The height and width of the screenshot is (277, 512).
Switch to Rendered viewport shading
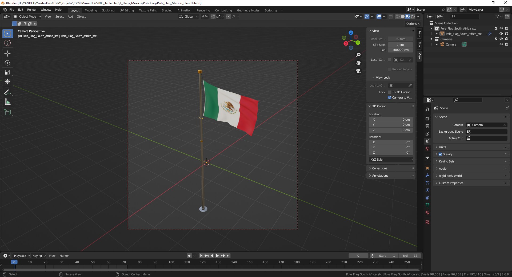413,17
